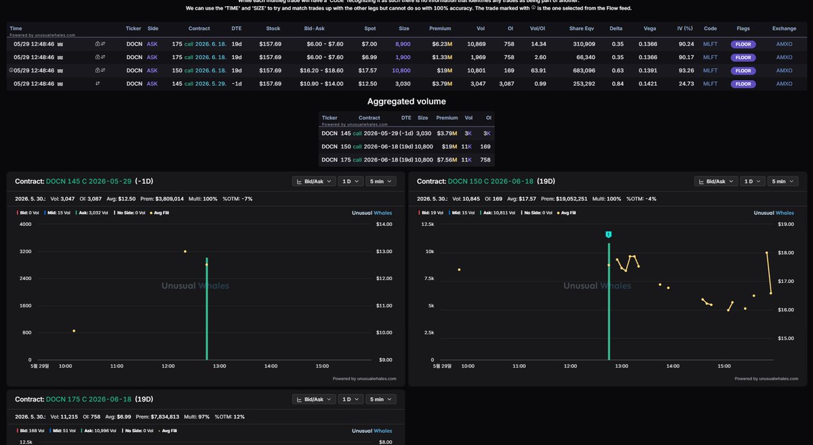Open the 5 min interval dropdown on DOCN 175 C chart
Viewport: 813px width, 445px height.
(380, 400)
